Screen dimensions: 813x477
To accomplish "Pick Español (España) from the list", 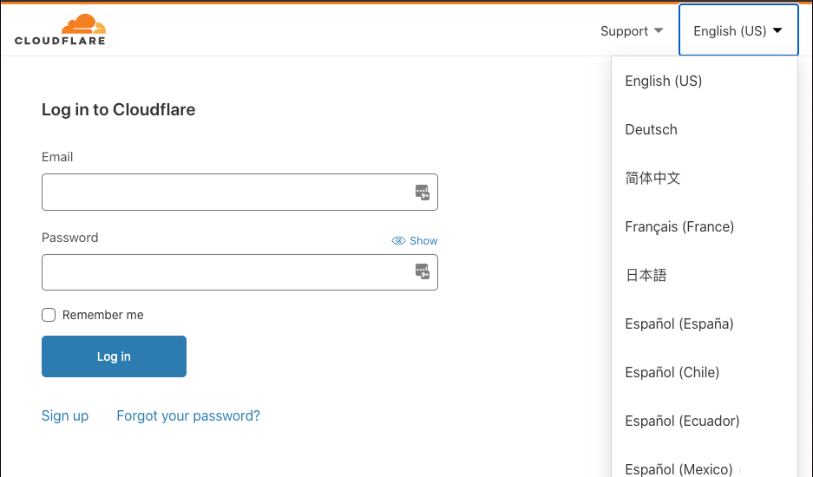I will (x=679, y=324).
